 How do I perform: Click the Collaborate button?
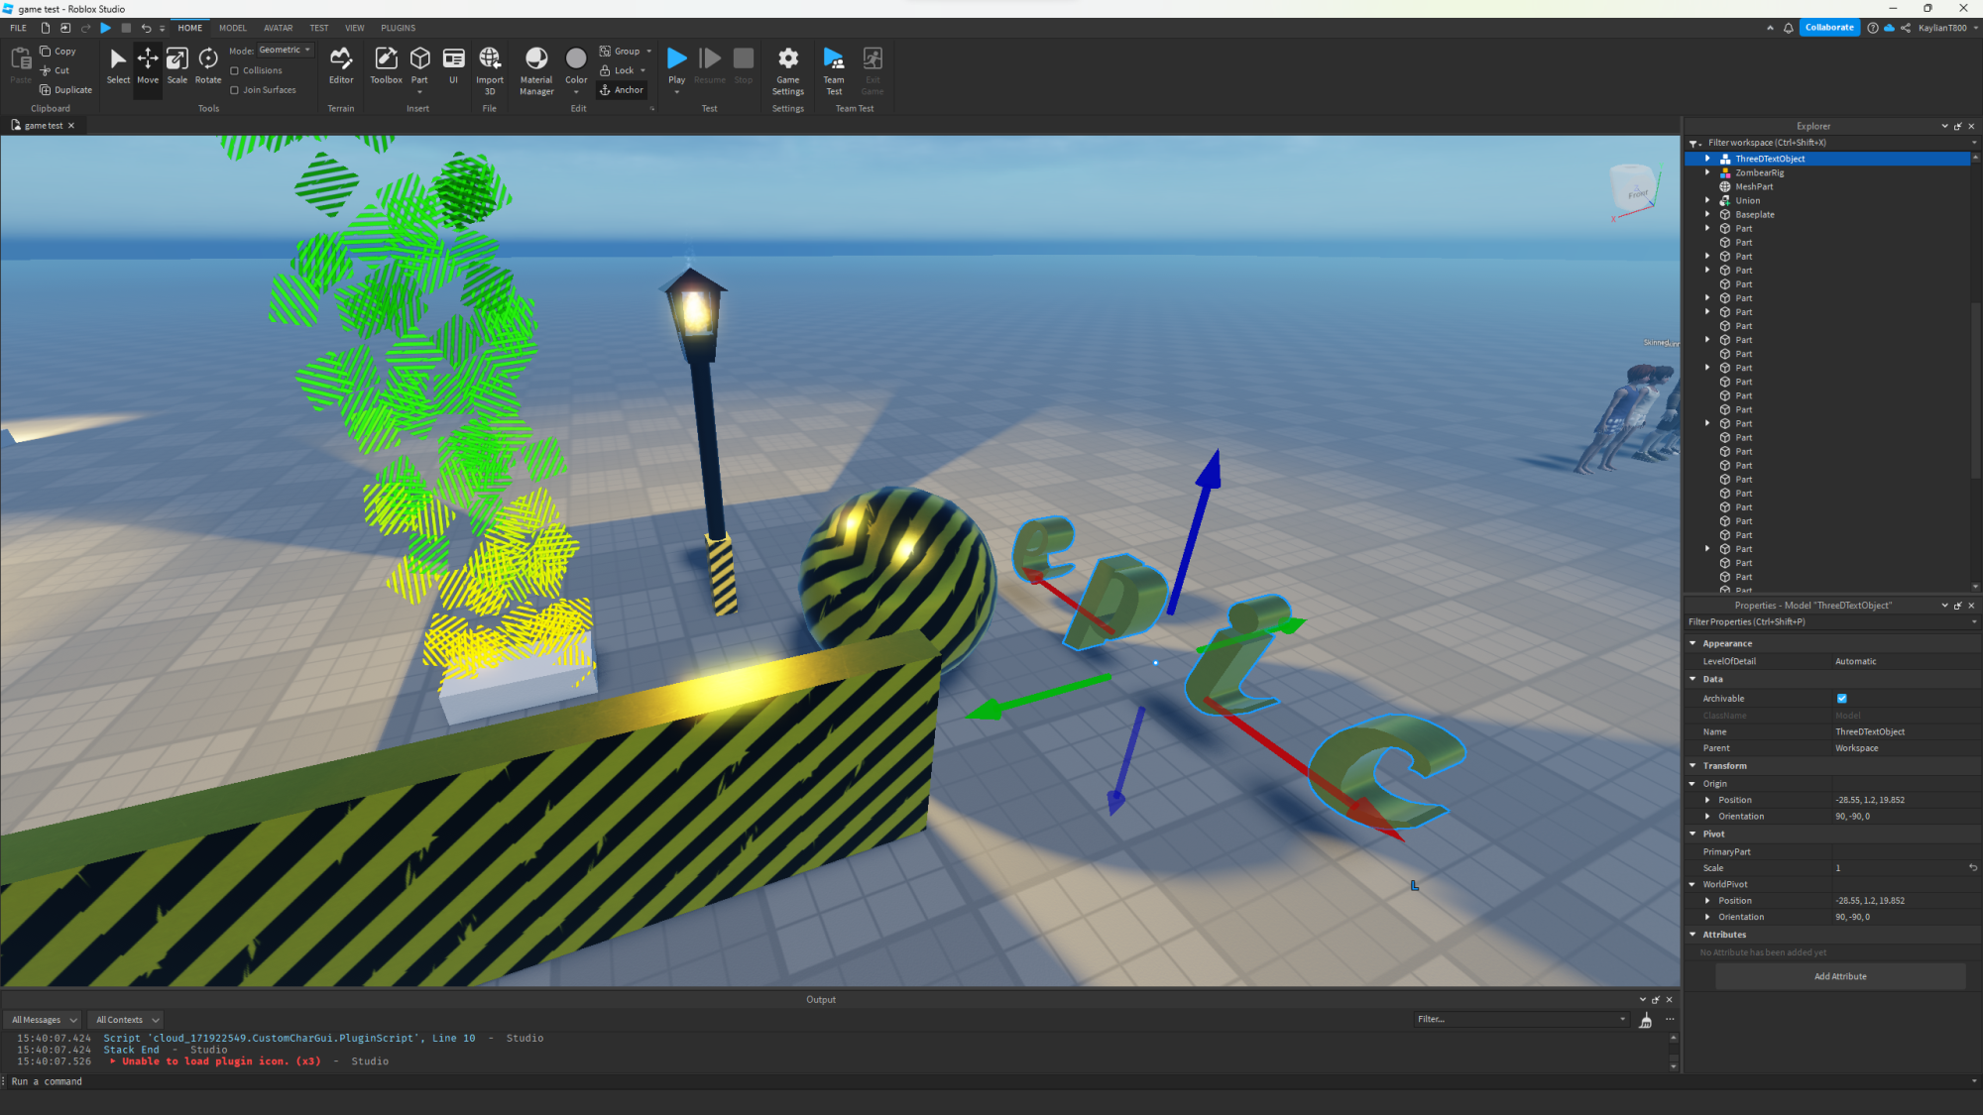coord(1829,27)
